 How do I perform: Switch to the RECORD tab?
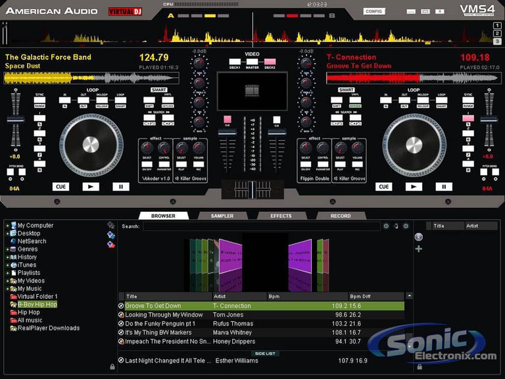[x=341, y=216]
